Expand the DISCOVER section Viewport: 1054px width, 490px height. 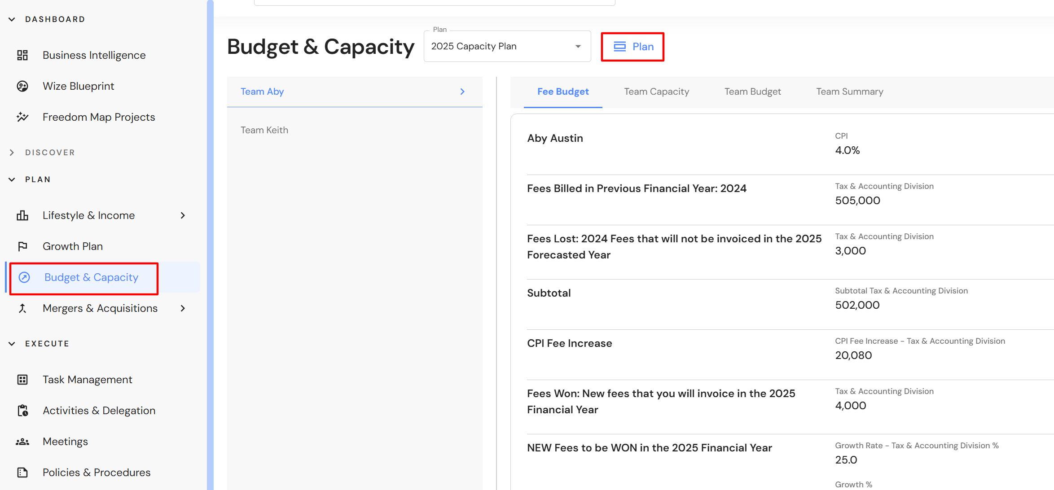12,153
